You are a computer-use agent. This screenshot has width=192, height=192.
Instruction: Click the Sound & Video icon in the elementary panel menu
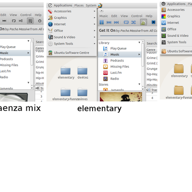[50, 37]
